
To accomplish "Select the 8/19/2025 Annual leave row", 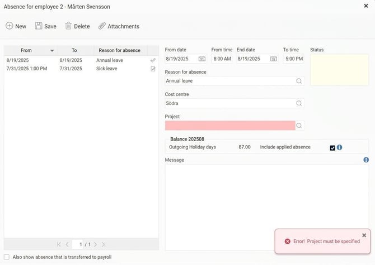I will 81,60.
